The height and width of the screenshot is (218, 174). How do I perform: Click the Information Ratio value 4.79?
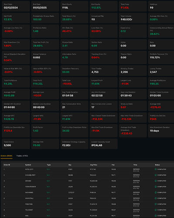tap(65, 58)
